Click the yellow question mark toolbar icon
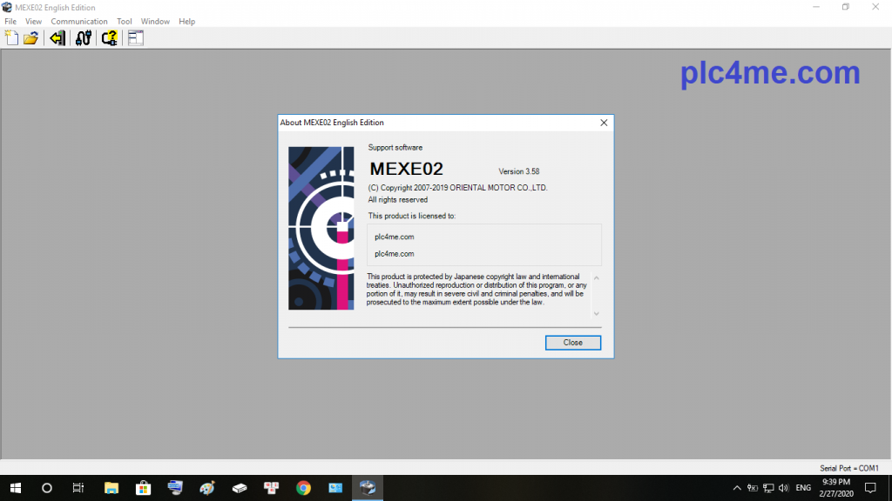Screen dimensions: 892x501 [109, 37]
